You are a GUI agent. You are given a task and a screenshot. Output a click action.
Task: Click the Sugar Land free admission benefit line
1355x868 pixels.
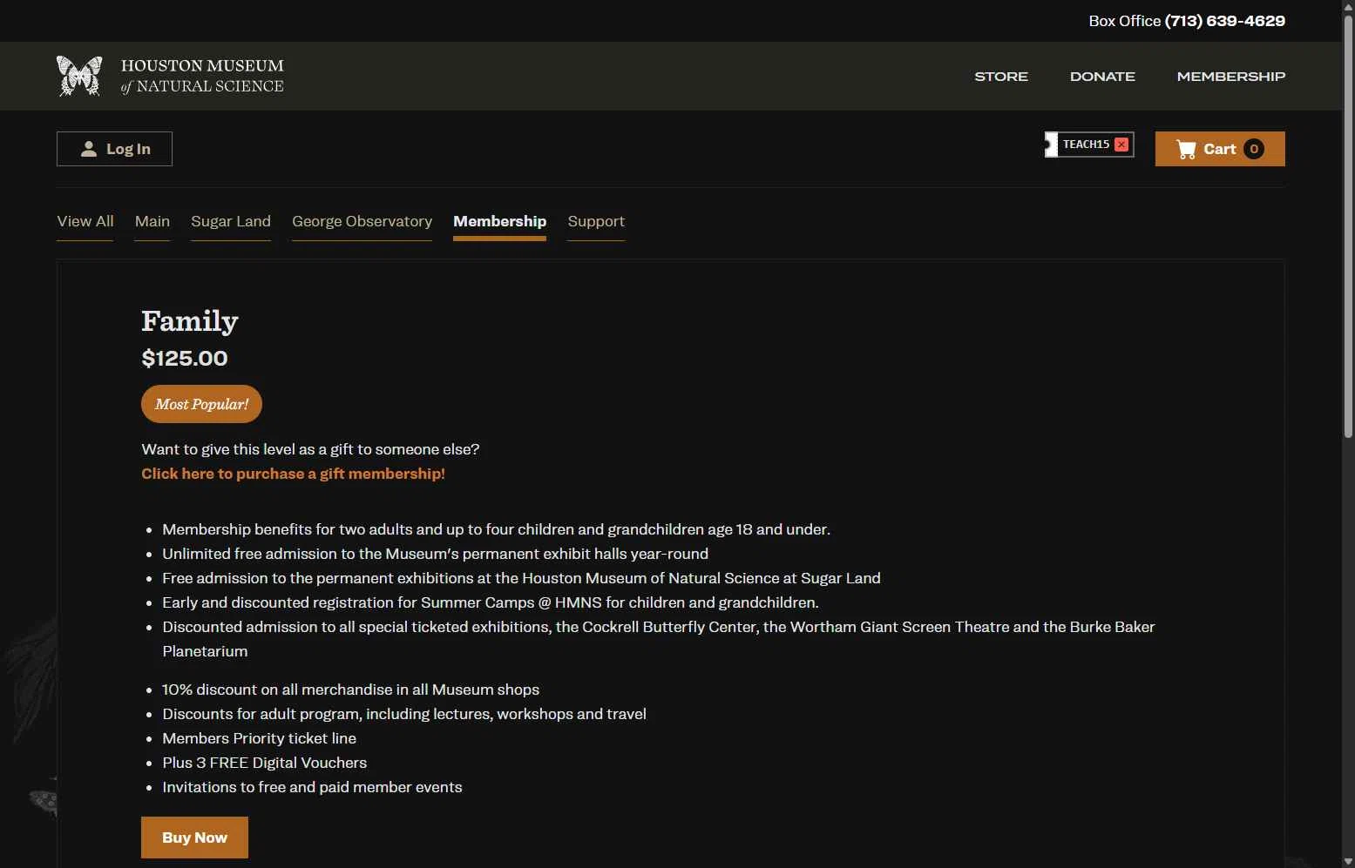[522, 578]
